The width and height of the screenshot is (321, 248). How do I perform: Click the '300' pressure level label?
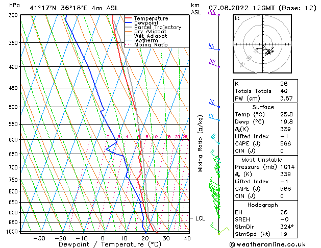(14, 15)
